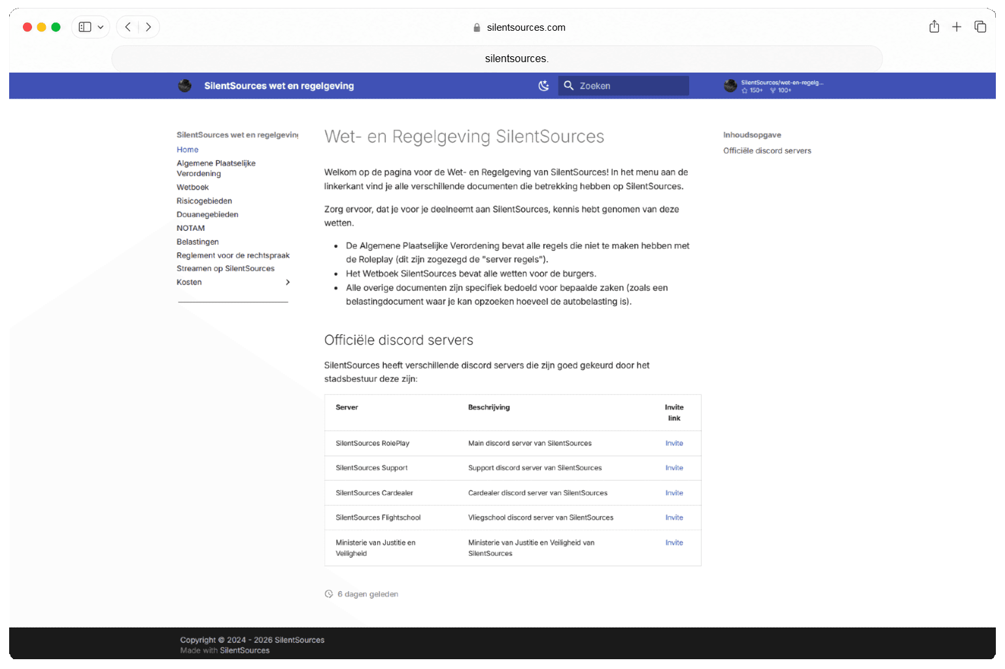Select the Beschrijving column header

[489, 407]
